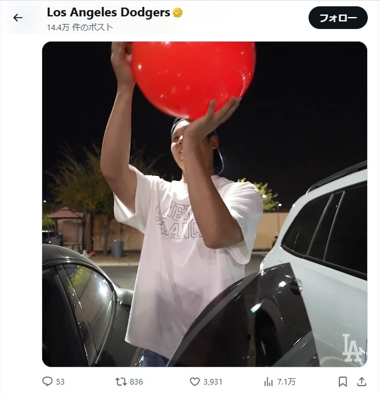The width and height of the screenshot is (381, 394).
Task: Click the 14.4万 件のポスト count text
Action: 80,27
